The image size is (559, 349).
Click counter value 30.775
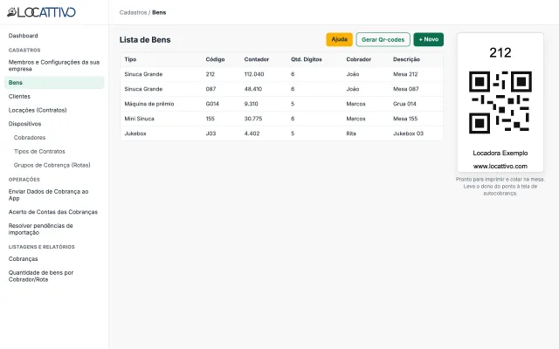[253, 119]
